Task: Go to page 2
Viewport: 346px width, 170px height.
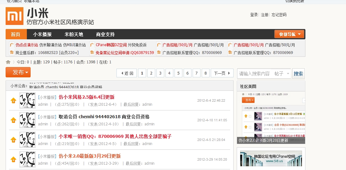Action: point(151,73)
